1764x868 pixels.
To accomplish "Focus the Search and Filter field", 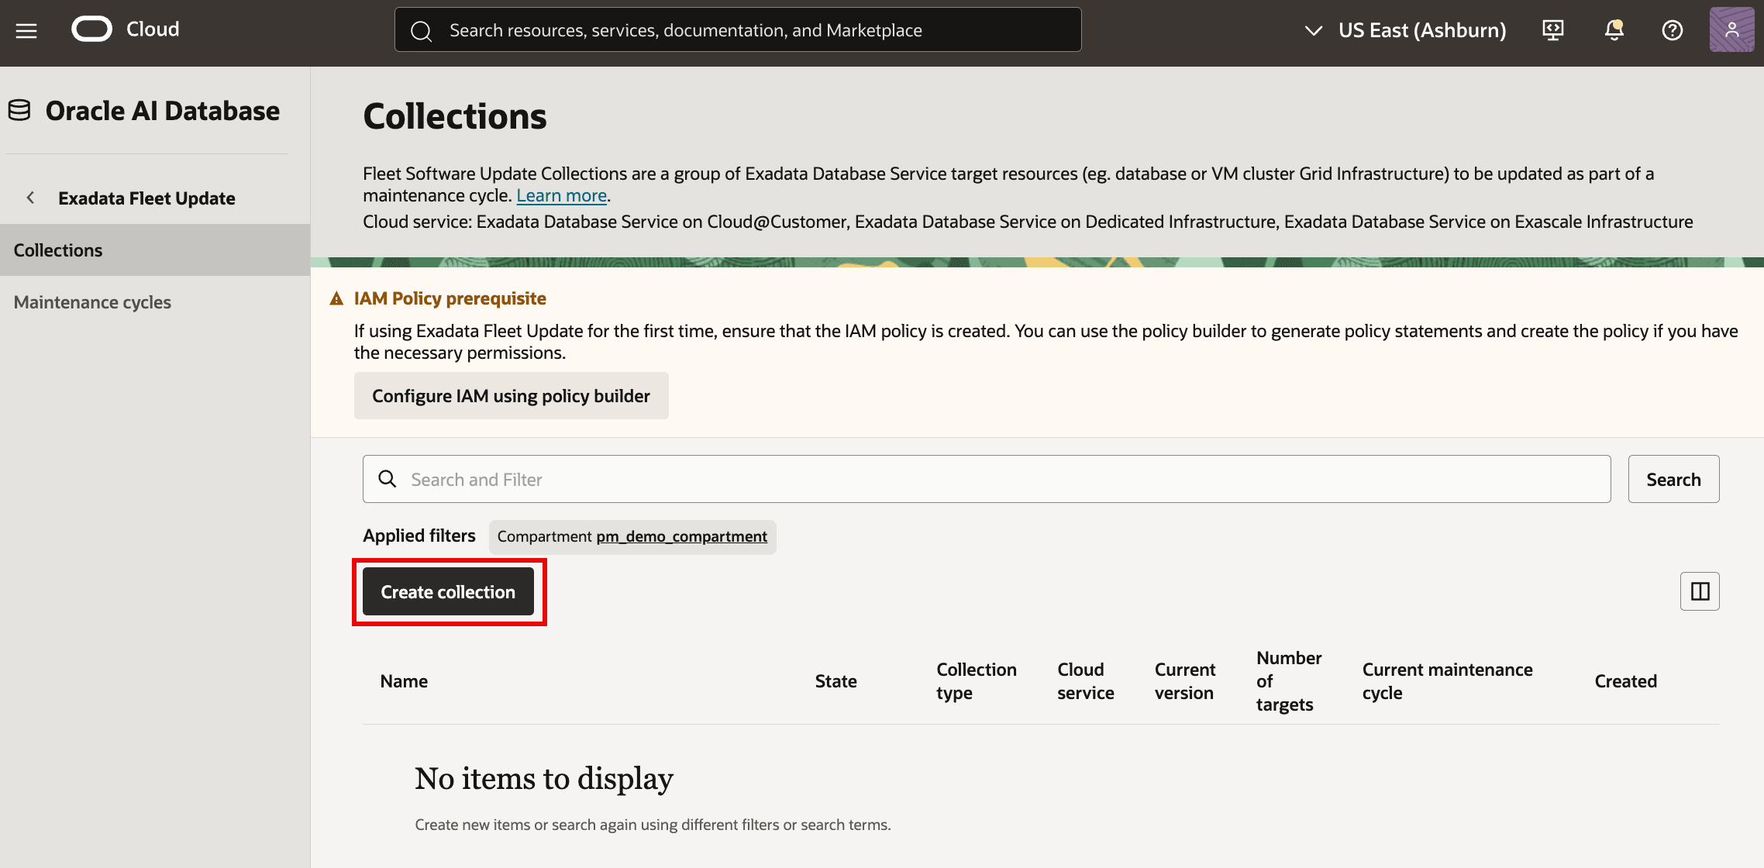I will pyautogui.click(x=987, y=479).
